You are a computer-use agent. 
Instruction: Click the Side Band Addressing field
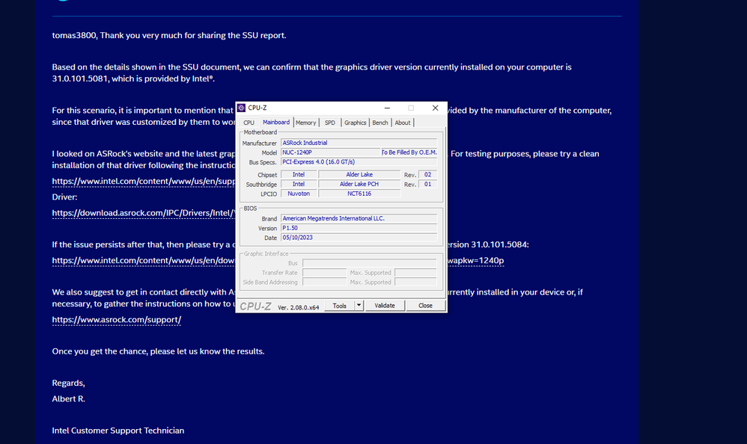[324, 283]
